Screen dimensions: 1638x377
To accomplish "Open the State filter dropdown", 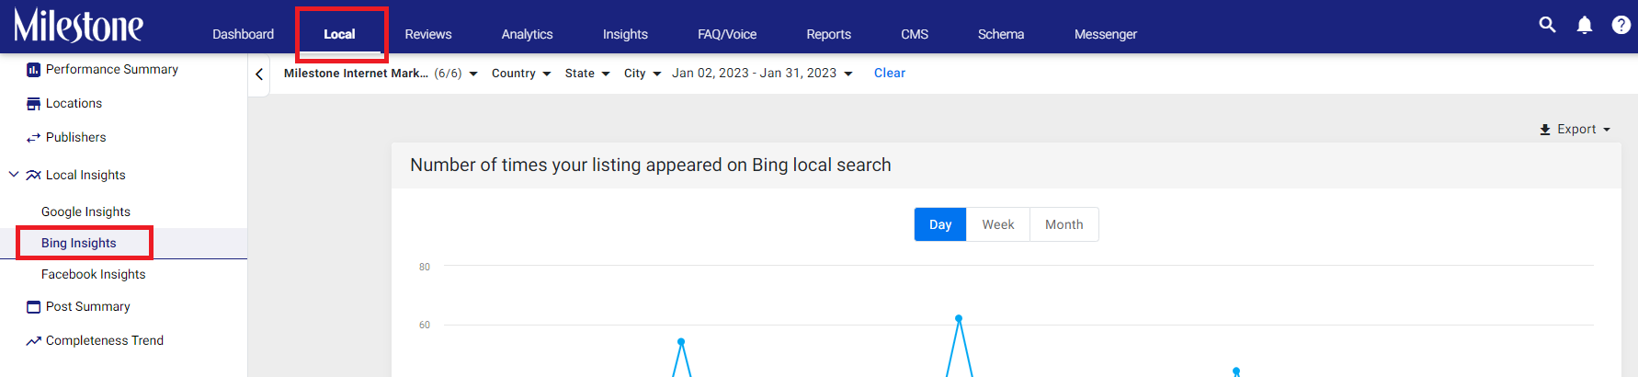I will click(x=587, y=74).
